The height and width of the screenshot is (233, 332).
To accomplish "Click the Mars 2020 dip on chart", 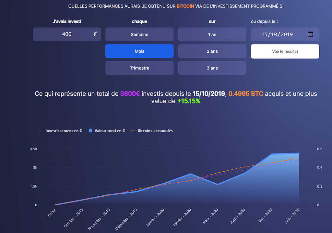I will 218,184.
